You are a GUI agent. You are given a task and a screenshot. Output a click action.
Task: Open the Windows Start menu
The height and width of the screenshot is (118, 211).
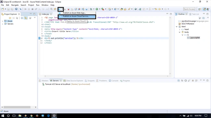tap(3, 116)
